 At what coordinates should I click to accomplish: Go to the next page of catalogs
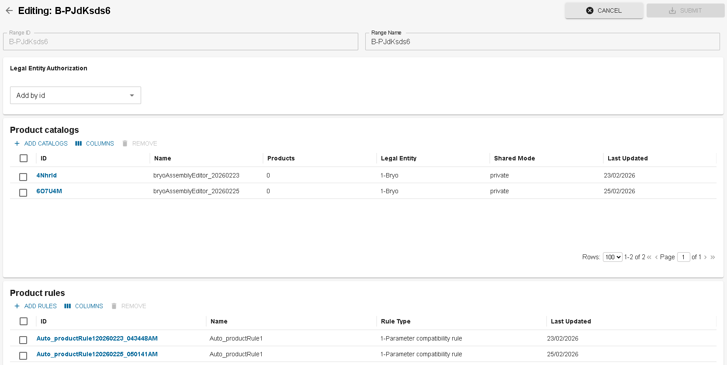[705, 257]
